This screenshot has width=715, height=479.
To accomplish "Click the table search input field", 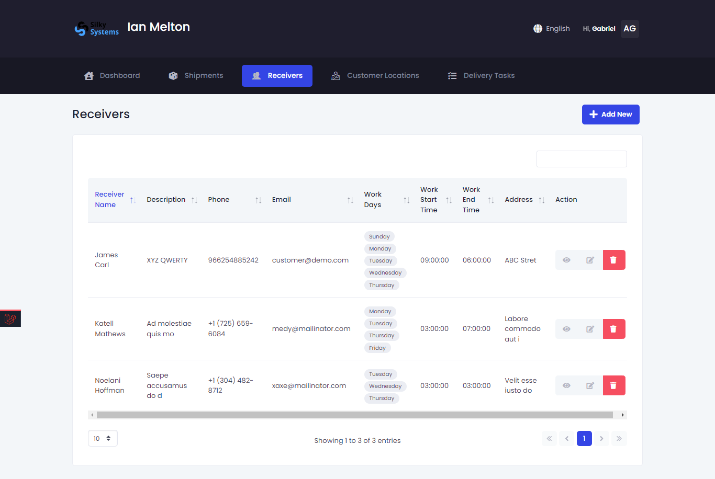I will pos(581,159).
